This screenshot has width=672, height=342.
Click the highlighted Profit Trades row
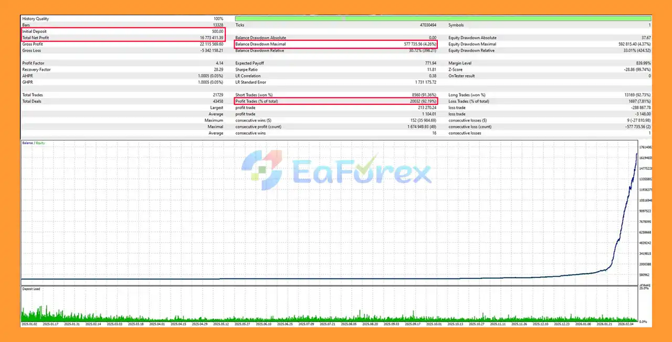(x=335, y=101)
